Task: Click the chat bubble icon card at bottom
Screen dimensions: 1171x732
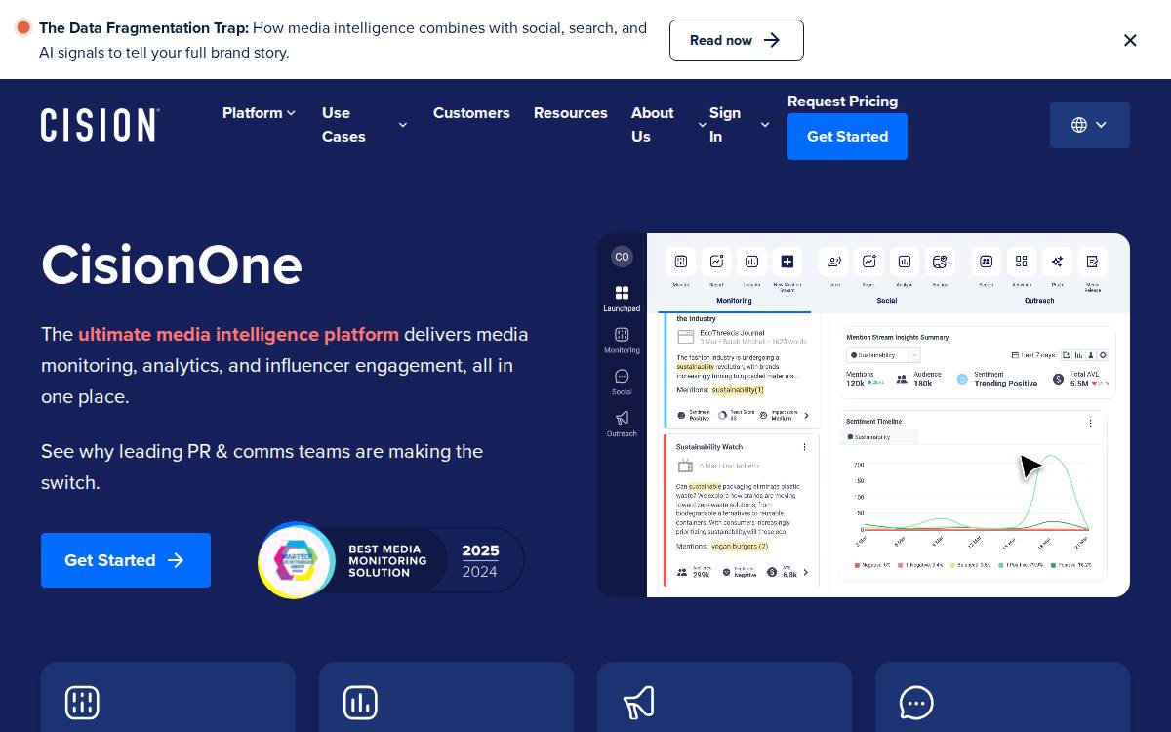Action: pos(1002,697)
